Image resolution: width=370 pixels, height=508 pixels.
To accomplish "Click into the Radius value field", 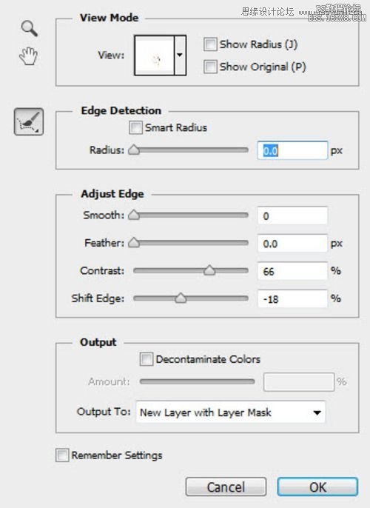I will [292, 150].
